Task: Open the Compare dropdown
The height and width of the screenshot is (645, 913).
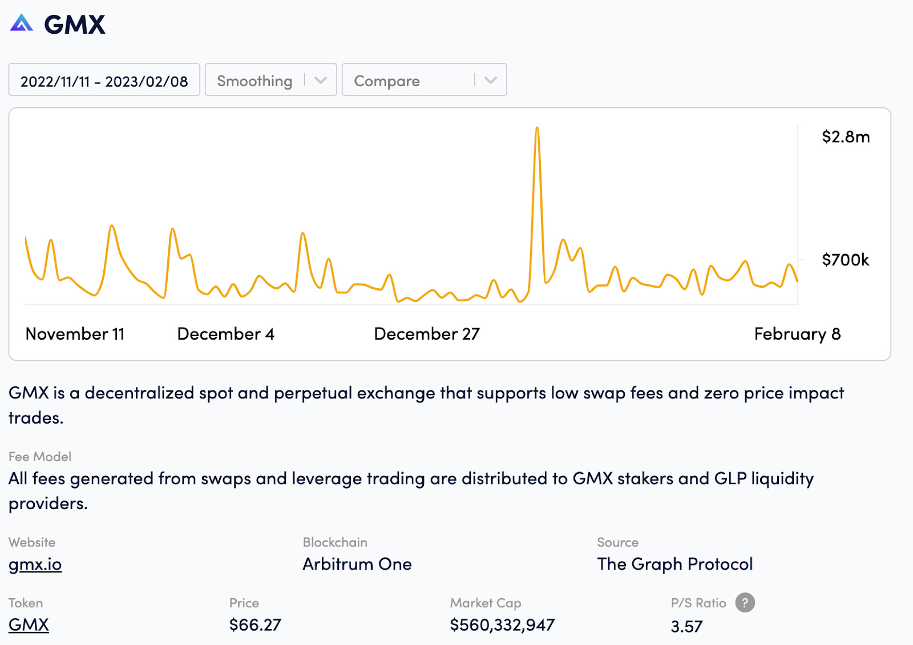Action: [x=425, y=80]
